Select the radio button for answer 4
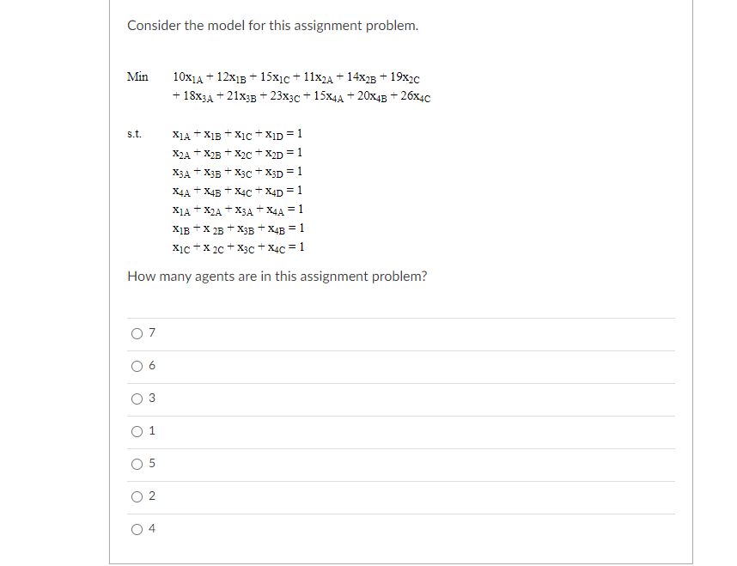Viewport: 737px width, 566px height. tap(137, 529)
